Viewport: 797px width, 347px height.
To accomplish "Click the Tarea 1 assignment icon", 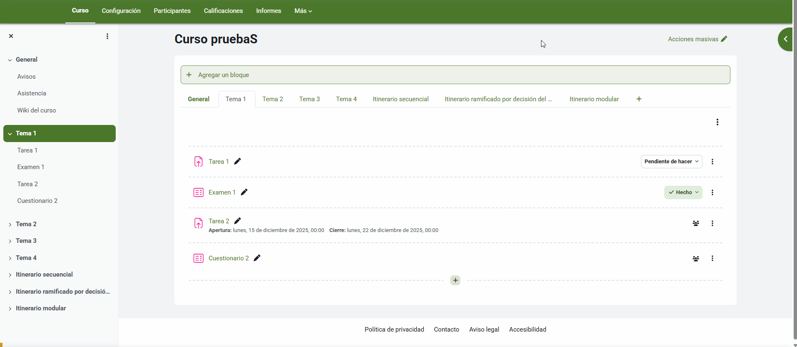I will [x=199, y=162].
